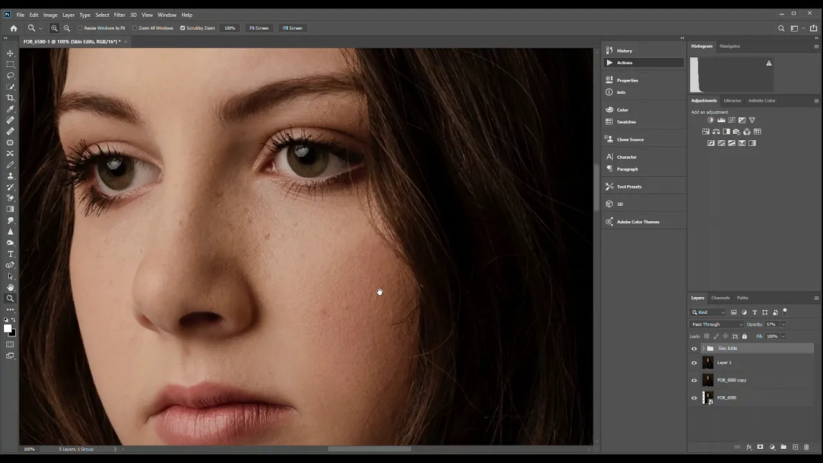Select the Hand tool in toolbar
Image resolution: width=823 pixels, height=463 pixels.
(x=10, y=287)
